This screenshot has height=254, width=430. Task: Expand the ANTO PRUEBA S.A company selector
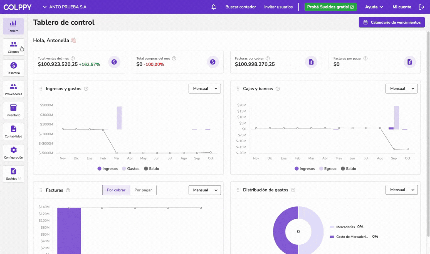(65, 7)
